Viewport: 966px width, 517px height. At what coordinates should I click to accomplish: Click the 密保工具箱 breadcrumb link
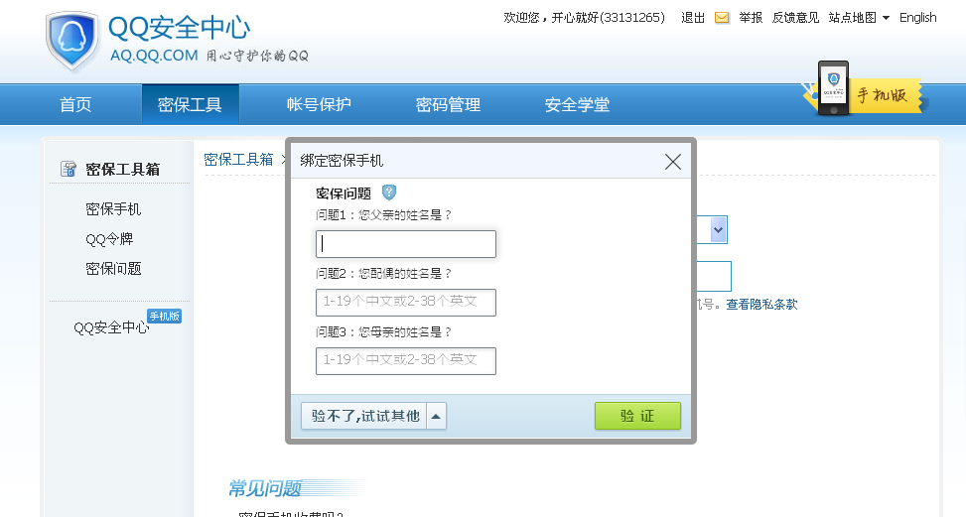238,160
